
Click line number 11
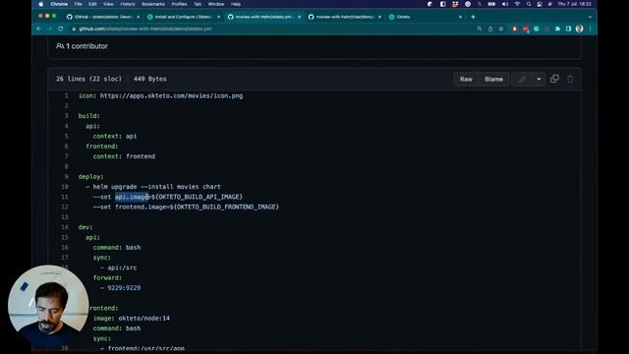pos(65,197)
